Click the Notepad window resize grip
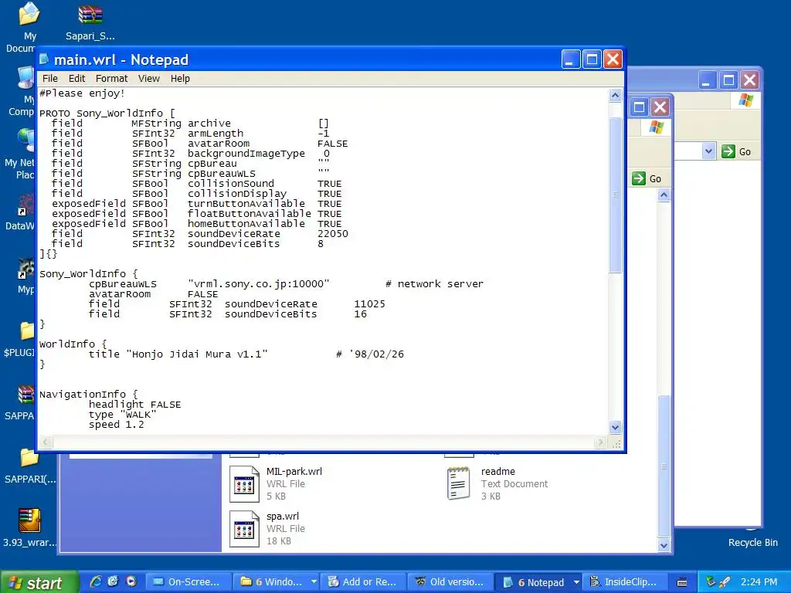The image size is (791, 593). point(616,444)
